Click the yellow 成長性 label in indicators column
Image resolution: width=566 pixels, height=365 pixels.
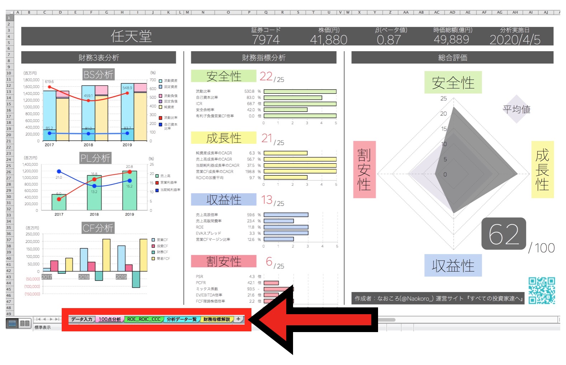pyautogui.click(x=224, y=138)
